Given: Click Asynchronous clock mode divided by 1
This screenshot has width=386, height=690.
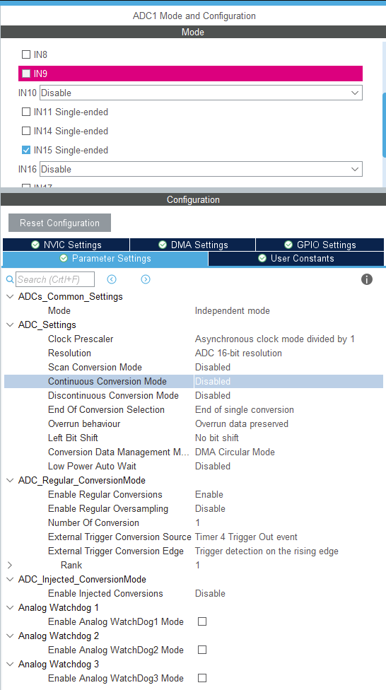Looking at the screenshot, I should point(274,339).
